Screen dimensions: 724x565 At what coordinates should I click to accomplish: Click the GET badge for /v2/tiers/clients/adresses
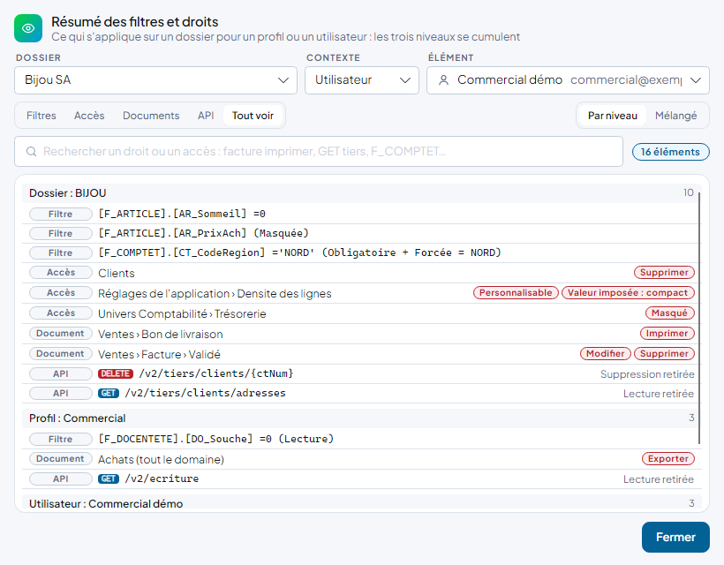(109, 393)
